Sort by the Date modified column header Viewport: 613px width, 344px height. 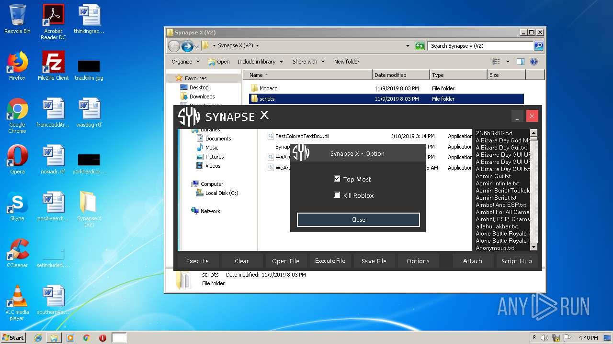pyautogui.click(x=401, y=75)
